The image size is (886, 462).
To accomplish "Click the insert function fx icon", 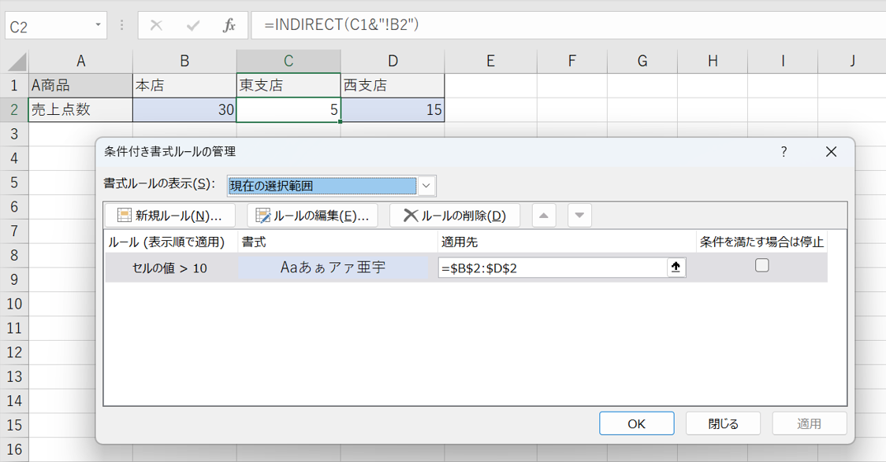I will [229, 26].
